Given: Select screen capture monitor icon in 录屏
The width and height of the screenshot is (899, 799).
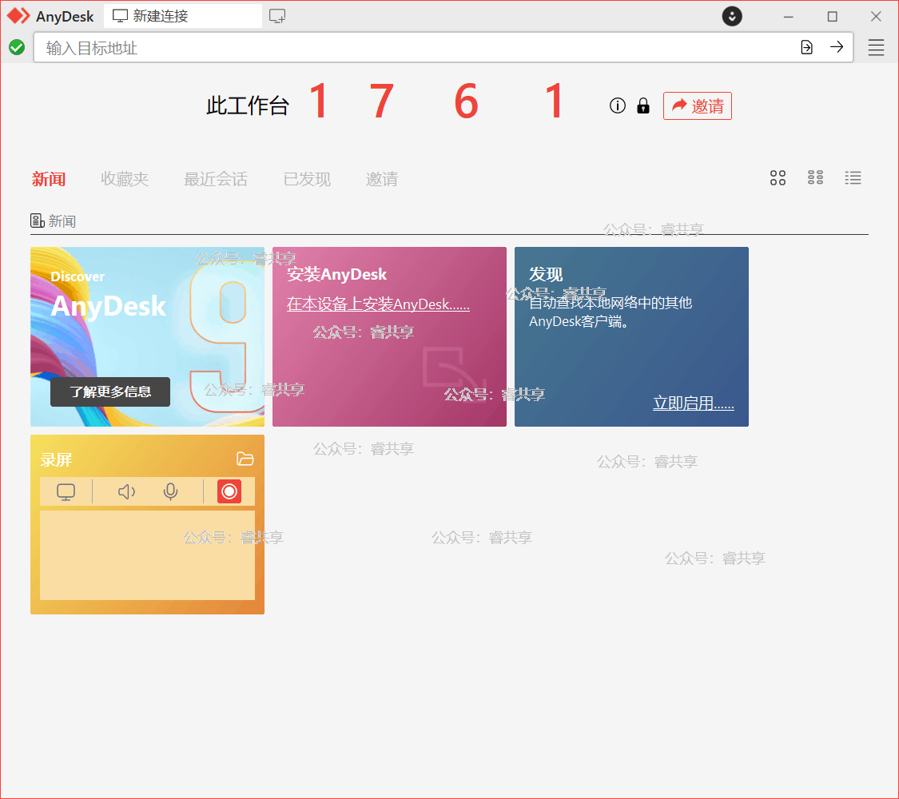Looking at the screenshot, I should pos(66,491).
